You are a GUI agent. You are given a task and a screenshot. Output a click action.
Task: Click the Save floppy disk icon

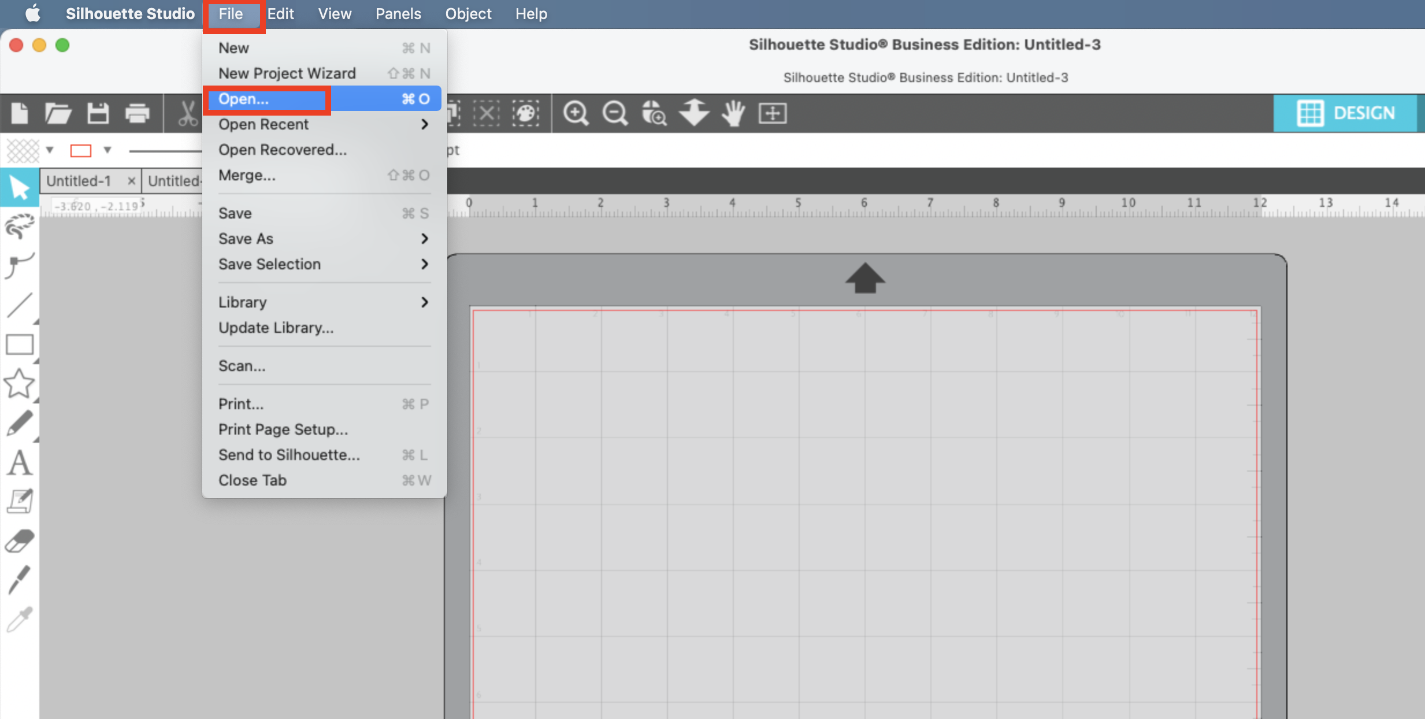coord(98,113)
